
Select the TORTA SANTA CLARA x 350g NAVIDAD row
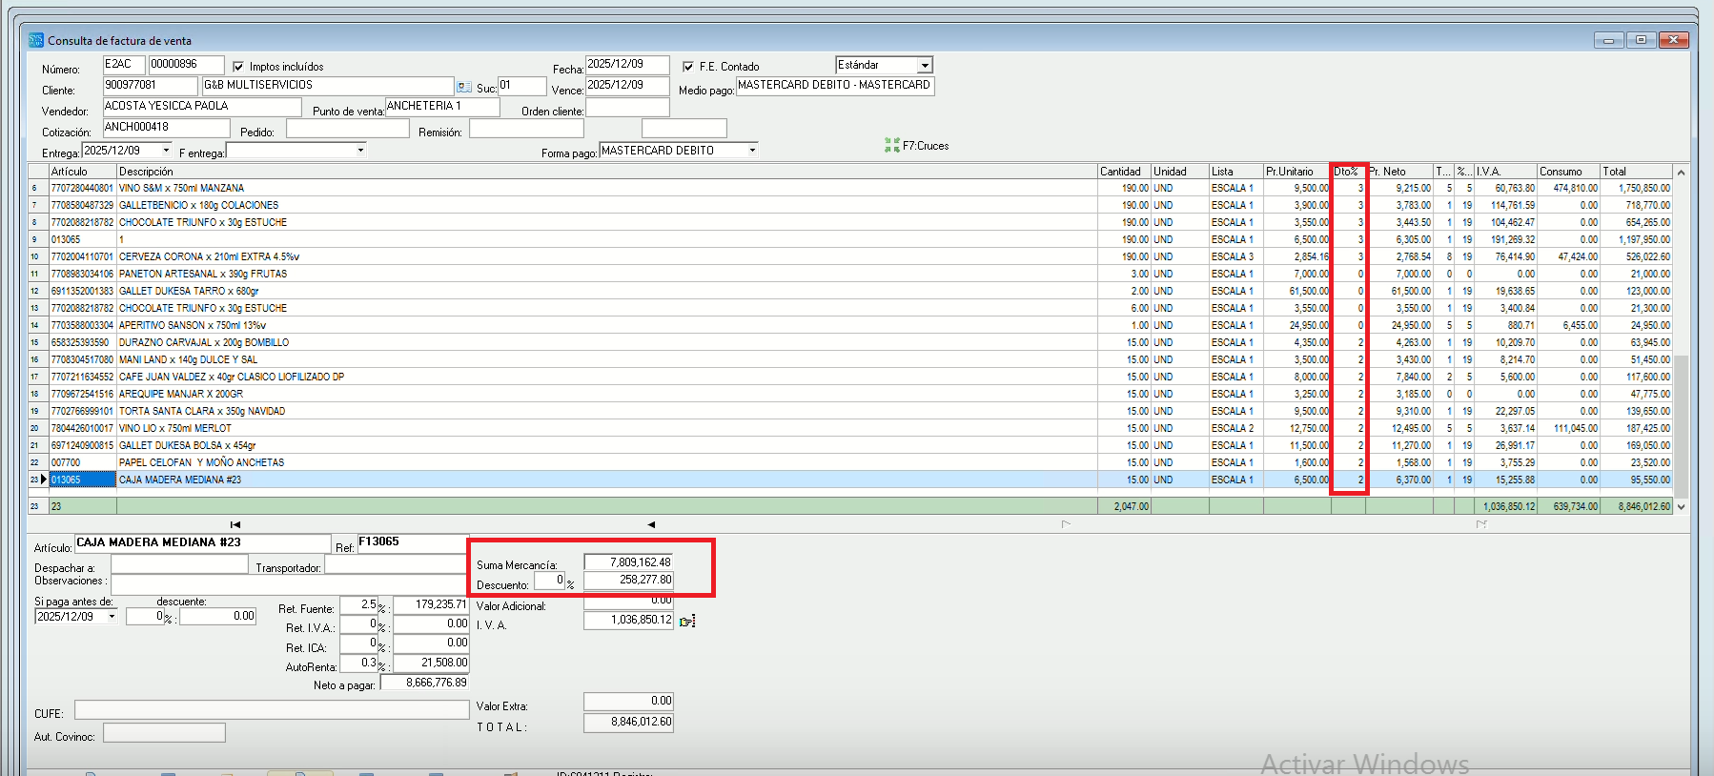pyautogui.click(x=851, y=411)
